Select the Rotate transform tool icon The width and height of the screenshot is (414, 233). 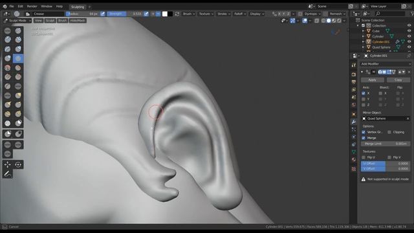[x=18, y=164]
